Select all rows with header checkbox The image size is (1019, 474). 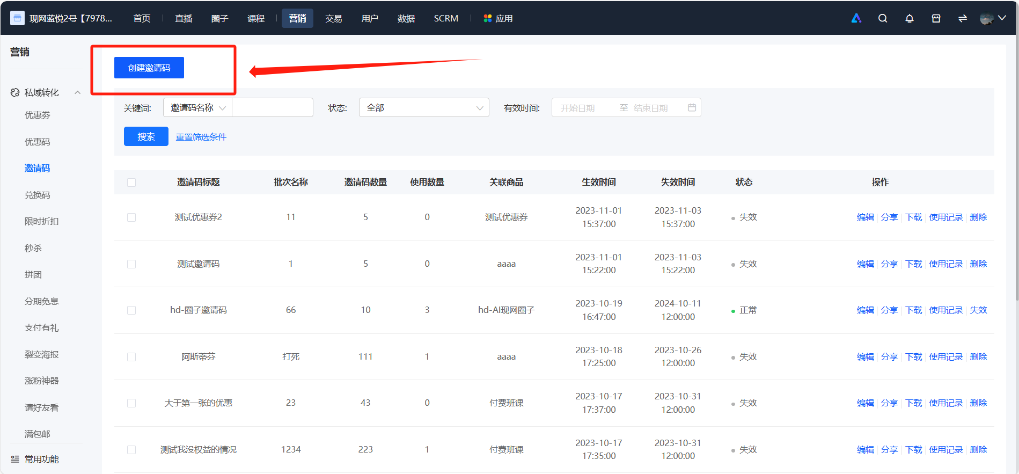point(131,183)
